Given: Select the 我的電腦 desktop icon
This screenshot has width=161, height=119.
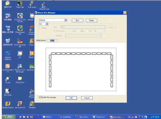Looking at the screenshot, I should point(8,17).
